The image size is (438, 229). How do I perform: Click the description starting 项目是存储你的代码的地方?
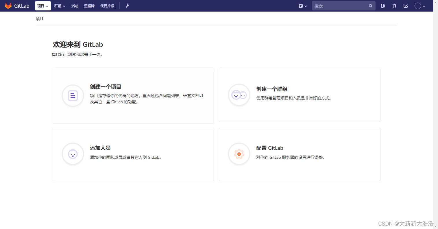tap(147, 99)
